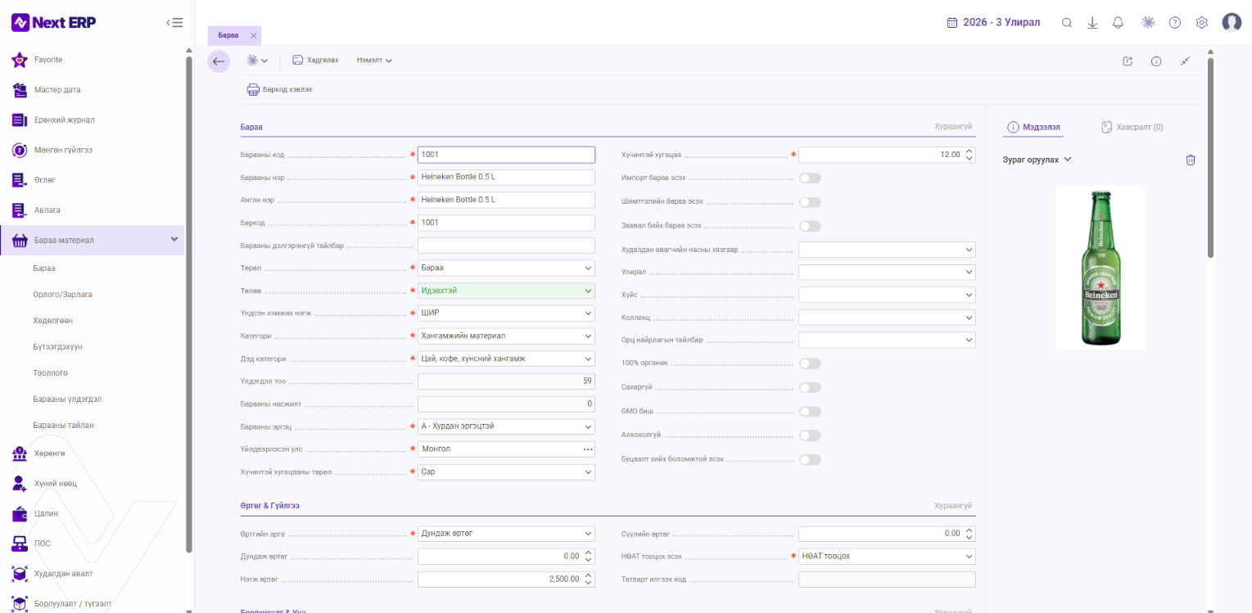Open the Өртгийн арга dropdown
Screen dimensions: 1252x613
point(506,534)
